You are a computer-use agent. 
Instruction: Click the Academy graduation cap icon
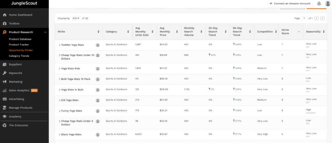tap(5, 116)
